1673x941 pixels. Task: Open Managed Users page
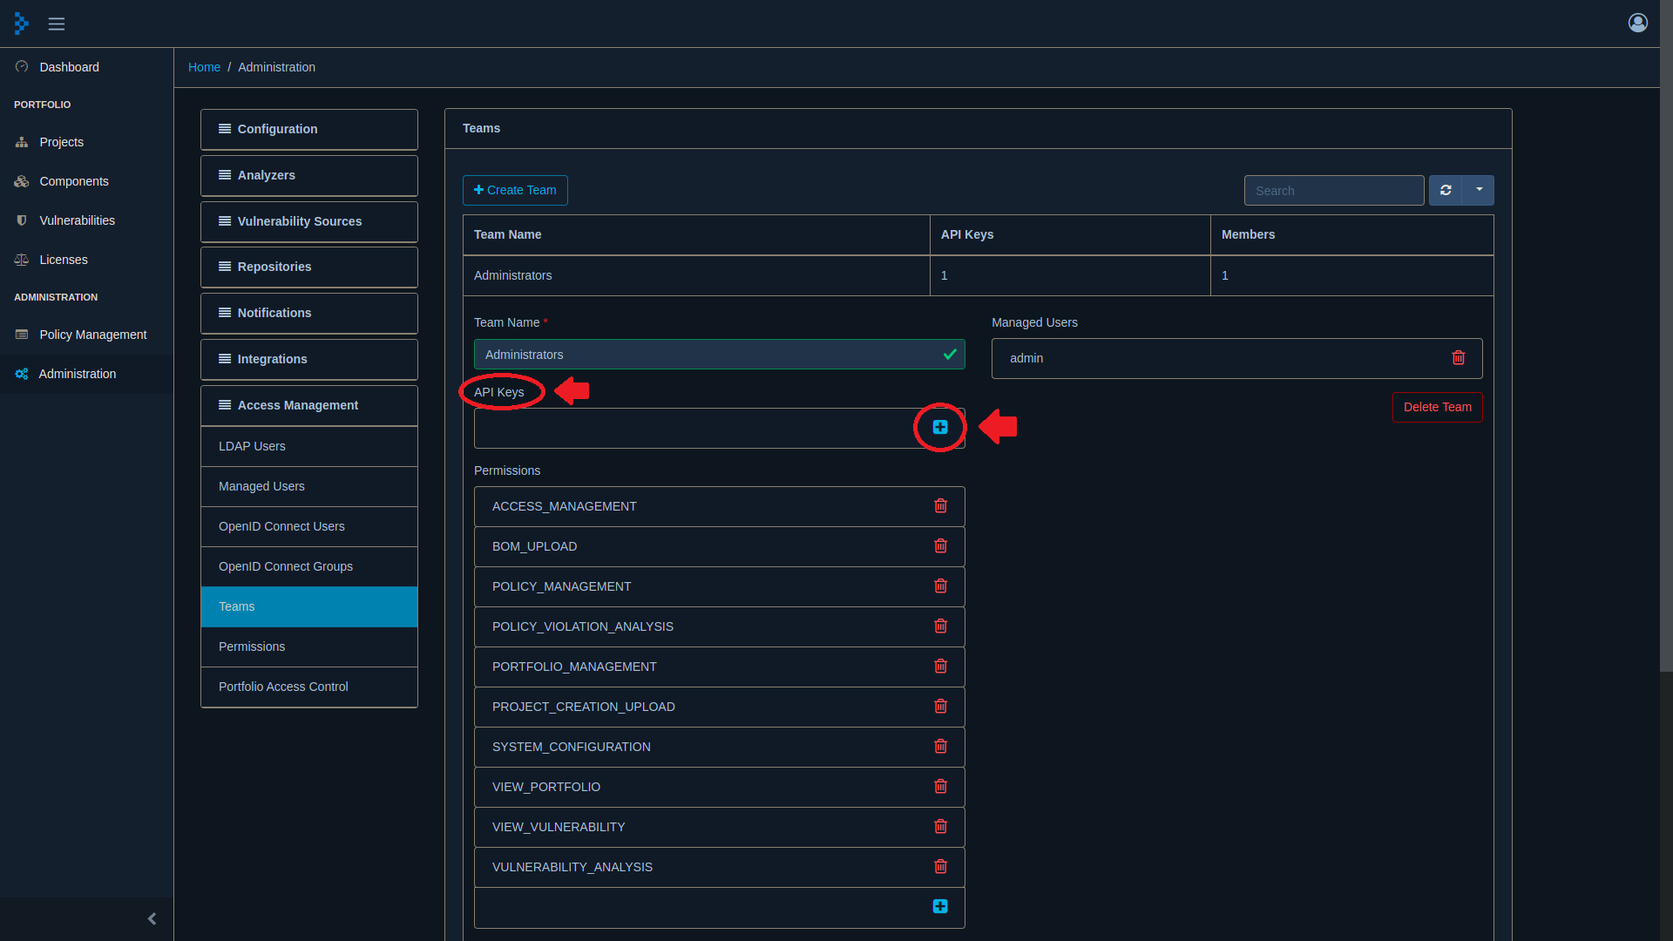pyautogui.click(x=309, y=486)
